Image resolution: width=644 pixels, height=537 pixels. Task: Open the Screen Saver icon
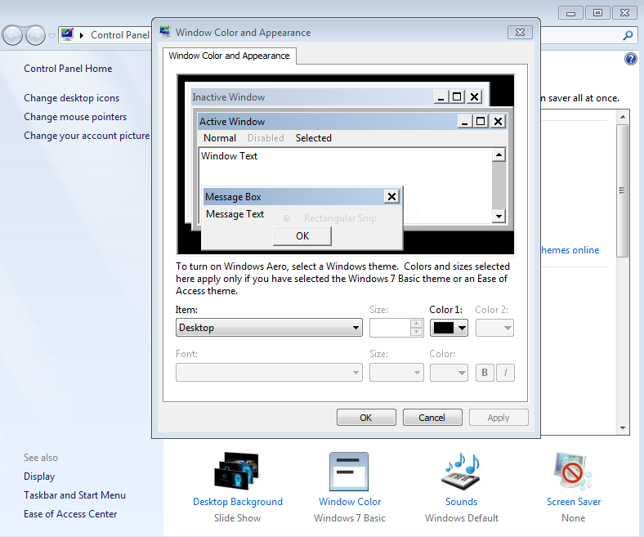pos(573,472)
